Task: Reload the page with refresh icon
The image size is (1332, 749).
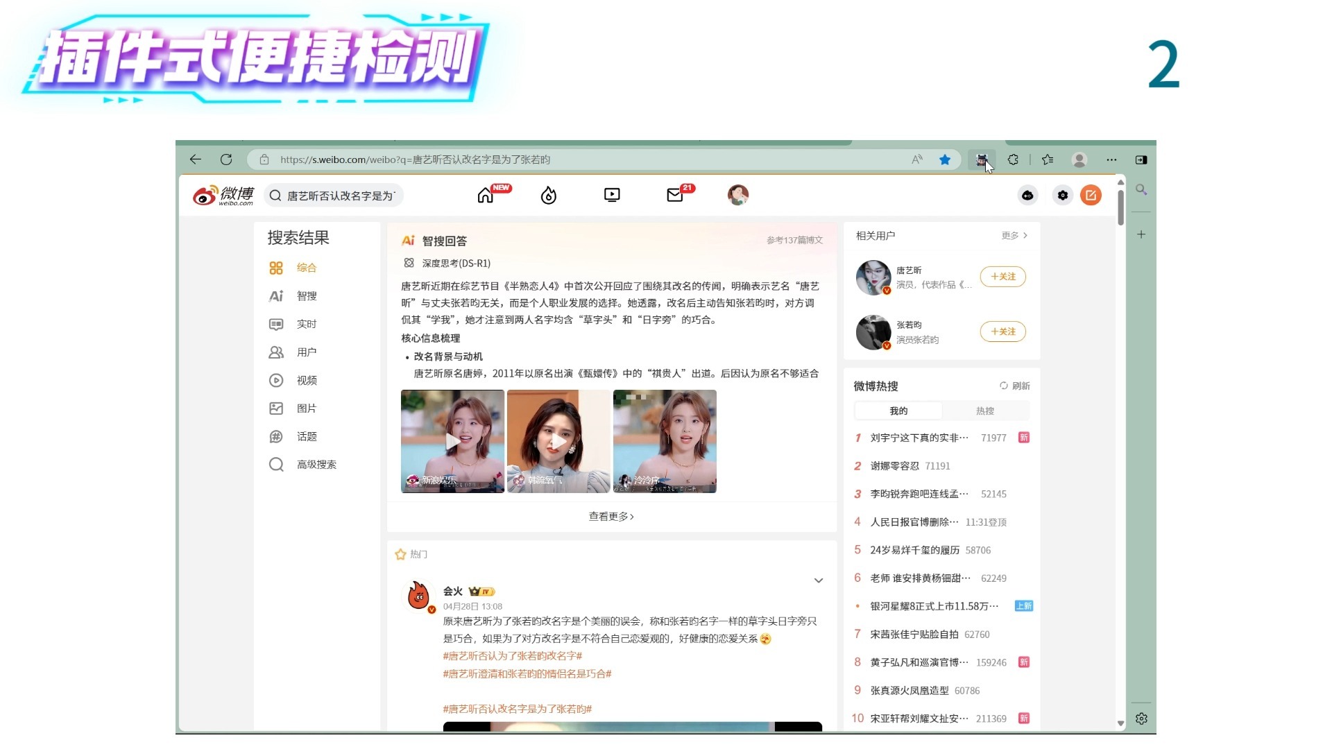Action: 226,160
